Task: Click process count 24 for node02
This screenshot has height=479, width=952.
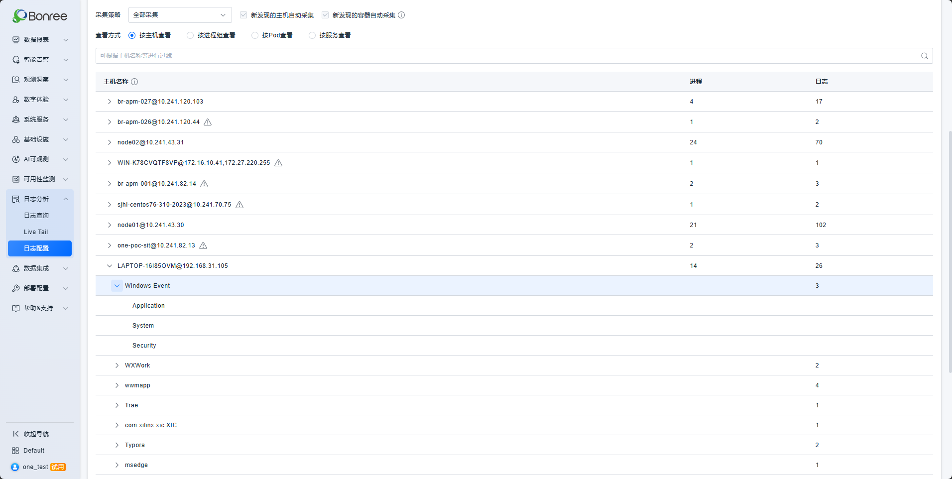Action: tap(693, 142)
